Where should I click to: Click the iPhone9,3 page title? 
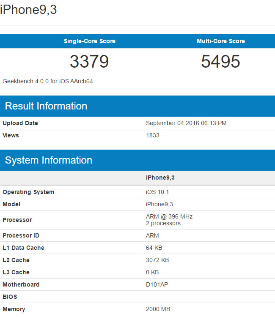28,9
